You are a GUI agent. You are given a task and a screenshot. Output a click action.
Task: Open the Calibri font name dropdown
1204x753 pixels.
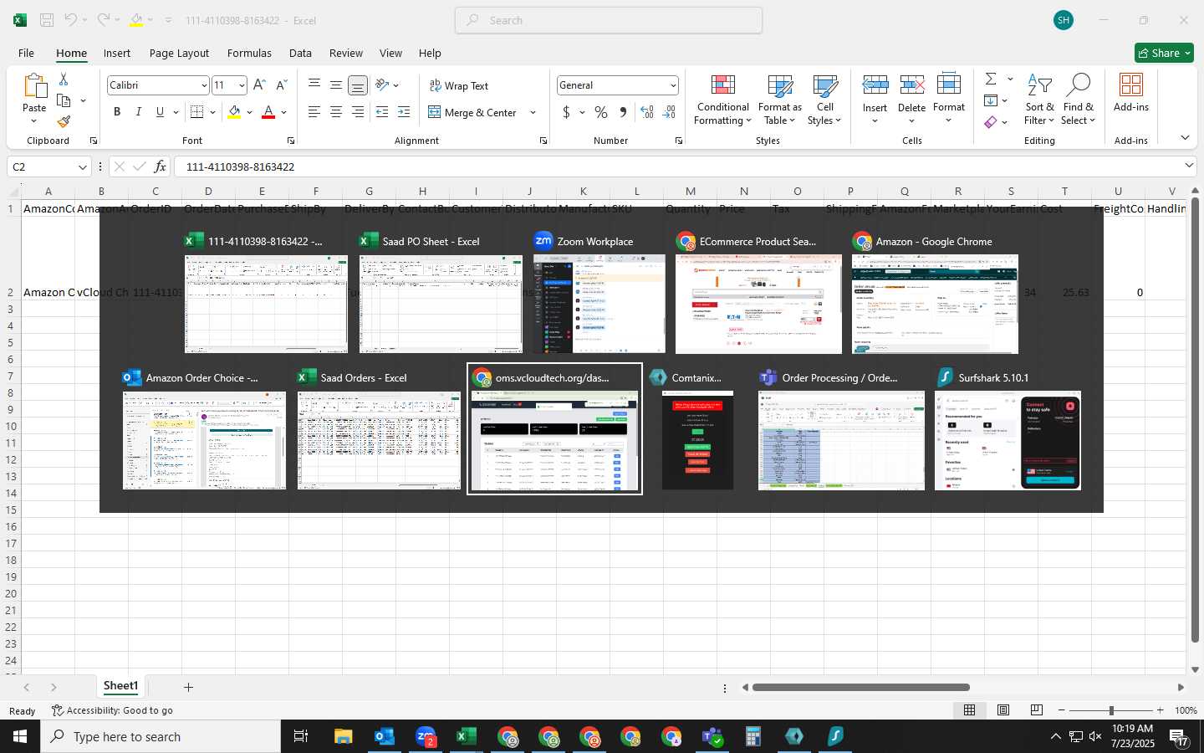coord(203,85)
